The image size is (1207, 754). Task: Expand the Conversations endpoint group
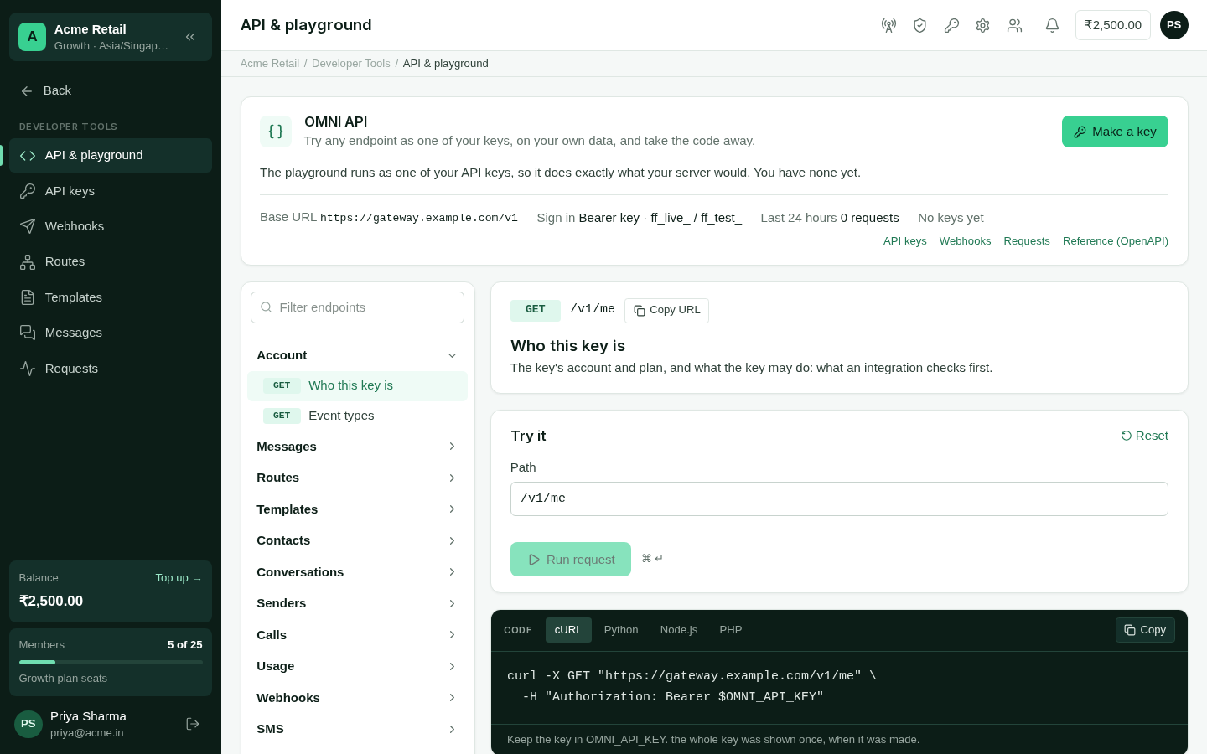358,572
